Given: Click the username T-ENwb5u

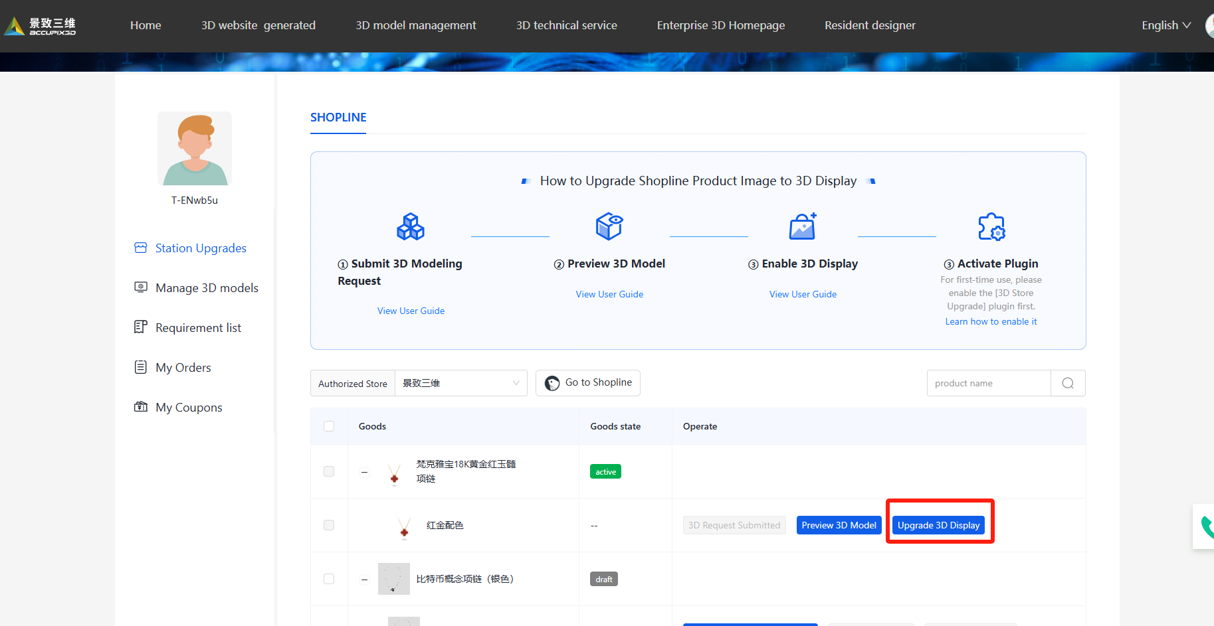Looking at the screenshot, I should pos(195,200).
